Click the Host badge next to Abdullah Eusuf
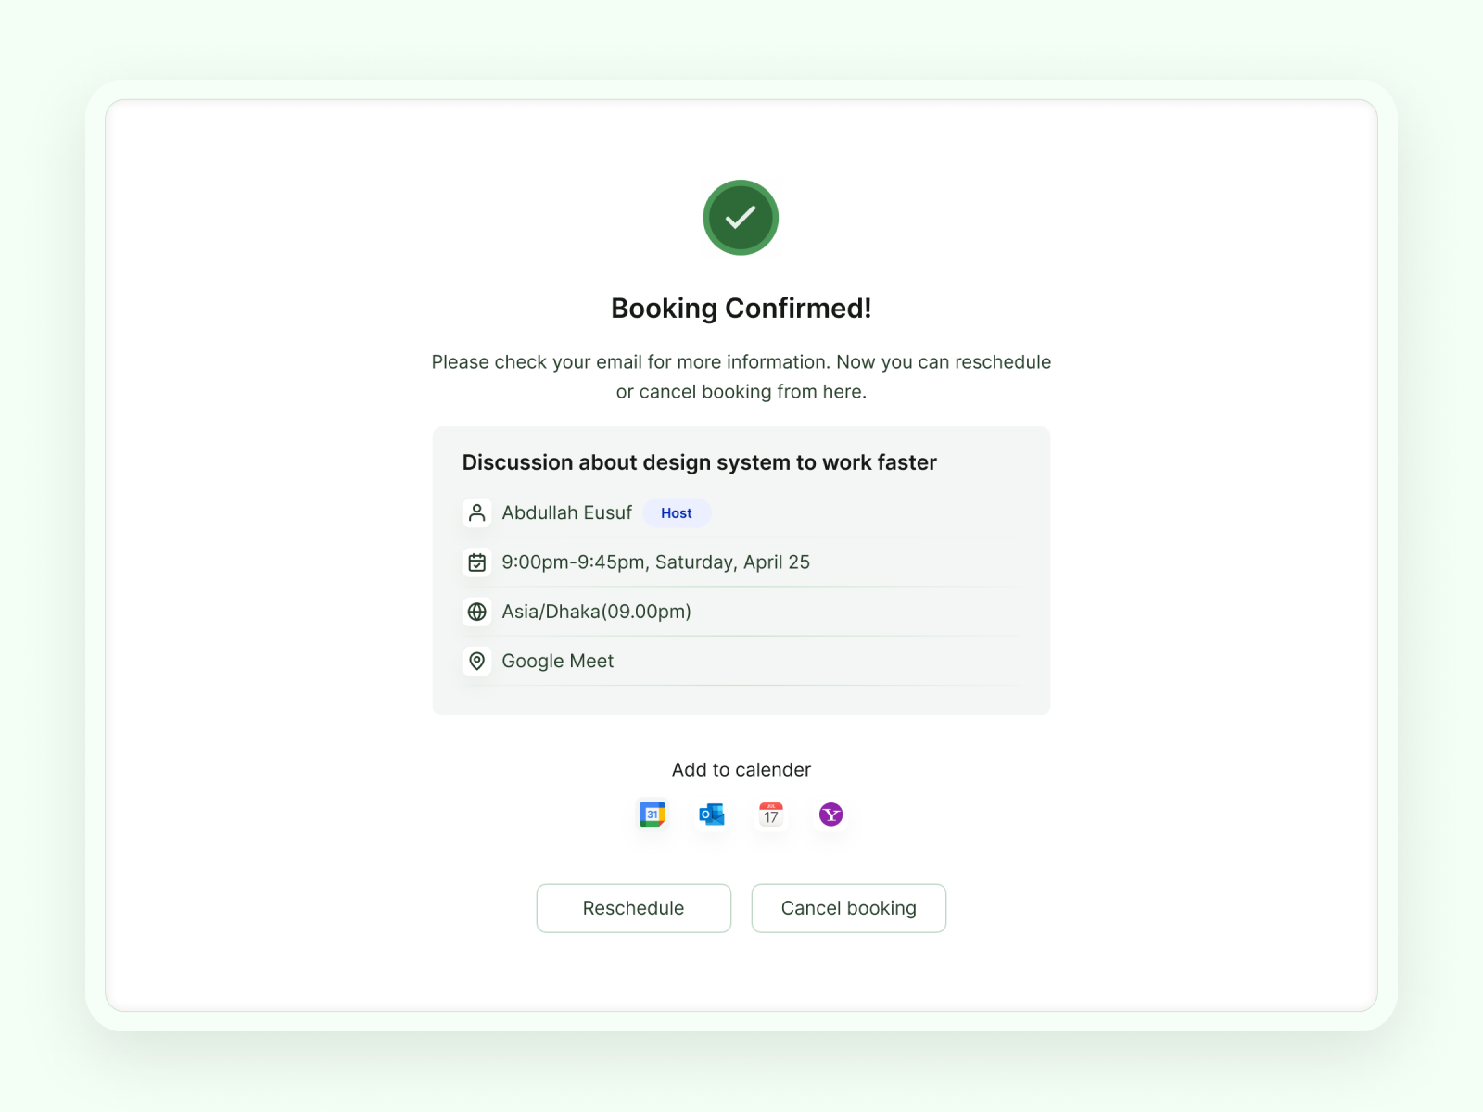The height and width of the screenshot is (1112, 1483). [677, 512]
